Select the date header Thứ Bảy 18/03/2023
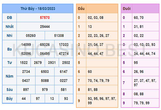This screenshot has width=161, height=110. click(x=37, y=8)
